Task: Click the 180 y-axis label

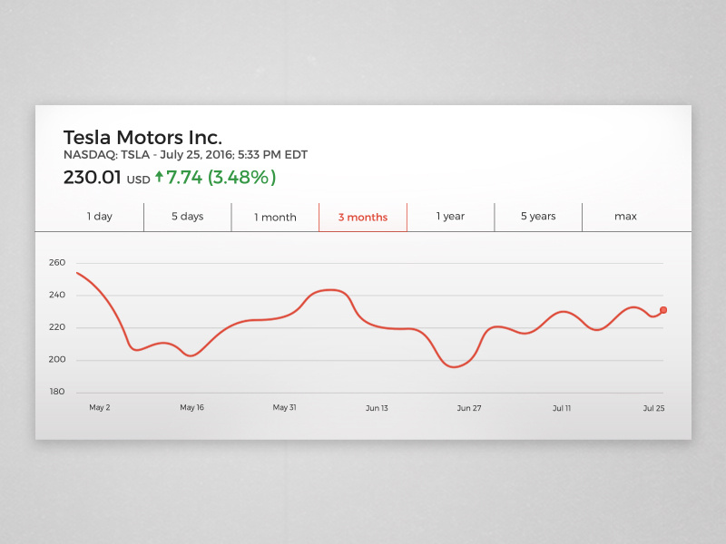Action: pos(57,392)
